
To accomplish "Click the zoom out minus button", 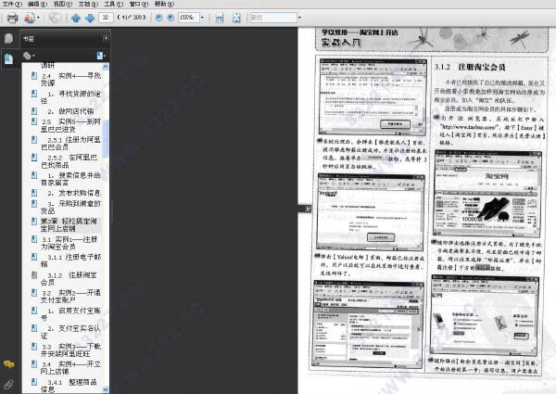I will click(158, 18).
